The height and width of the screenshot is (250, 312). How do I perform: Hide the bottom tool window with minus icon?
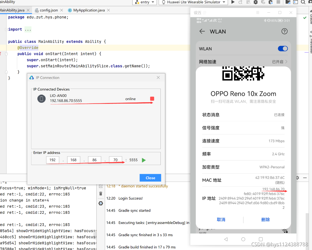click(x=305, y=178)
